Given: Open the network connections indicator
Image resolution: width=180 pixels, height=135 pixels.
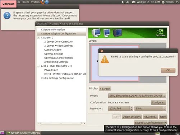Looking at the screenshot, I should tap(123, 2).
